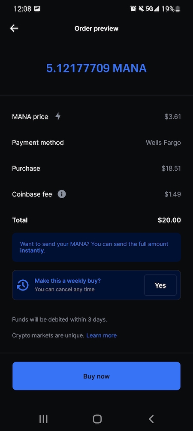
Task: Tap the $3.61 MANA price value
Action: tap(172, 116)
